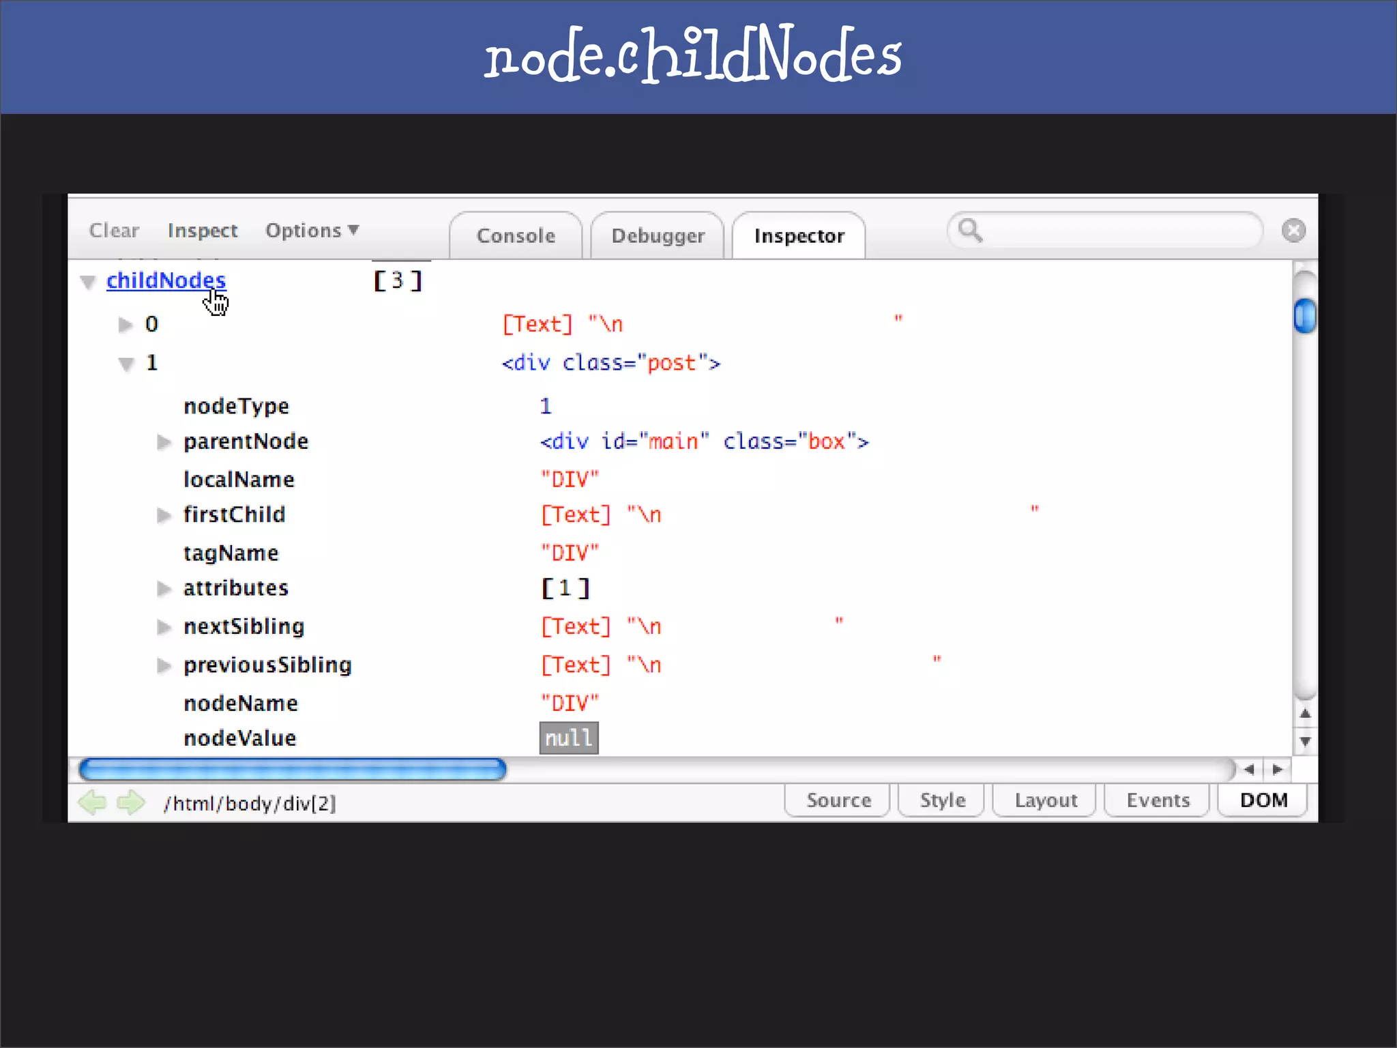Image resolution: width=1397 pixels, height=1048 pixels.
Task: Click the nodeName "DIV" value
Action: pos(570,703)
